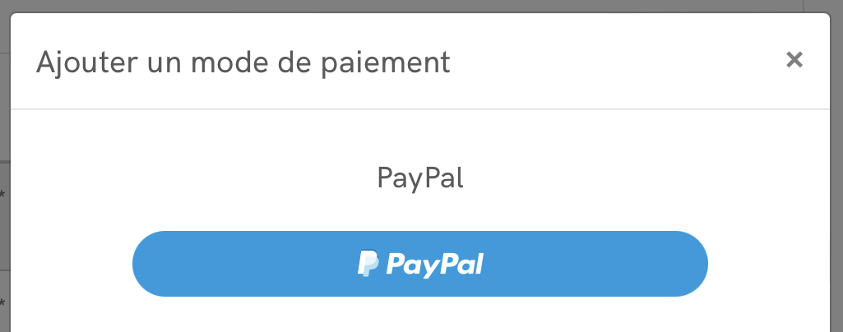Close the Ajouter un mode de paiement dialog

click(794, 60)
